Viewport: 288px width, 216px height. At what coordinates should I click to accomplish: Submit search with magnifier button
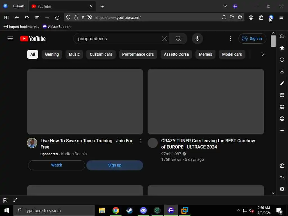(178, 39)
